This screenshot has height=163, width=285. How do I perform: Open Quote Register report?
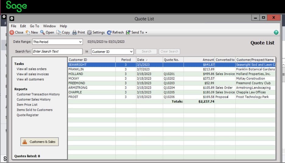pyautogui.click(x=28, y=115)
